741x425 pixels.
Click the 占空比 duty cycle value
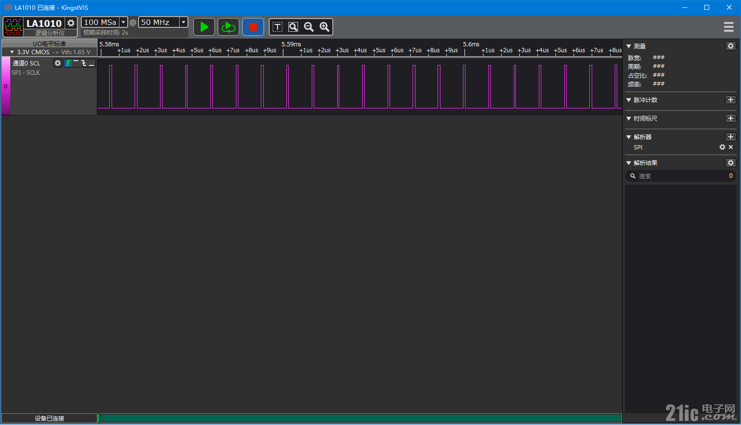659,75
